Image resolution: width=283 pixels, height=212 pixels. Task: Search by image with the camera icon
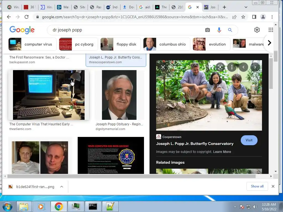[208, 30]
